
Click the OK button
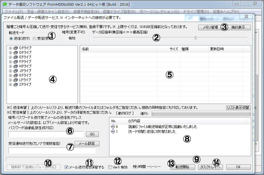tap(238, 167)
